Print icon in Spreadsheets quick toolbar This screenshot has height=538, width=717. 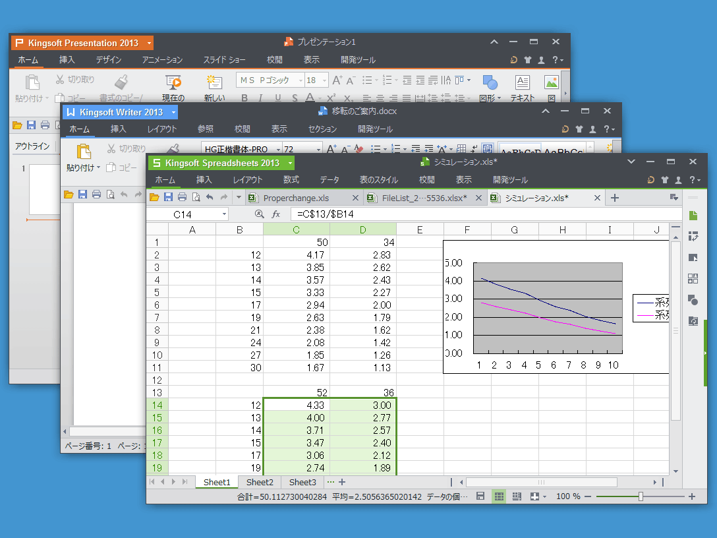[182, 197]
